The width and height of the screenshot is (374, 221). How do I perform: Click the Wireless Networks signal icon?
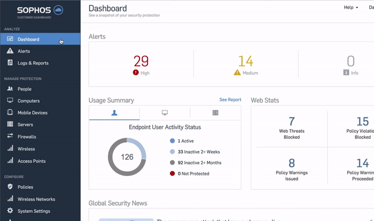coord(11,199)
